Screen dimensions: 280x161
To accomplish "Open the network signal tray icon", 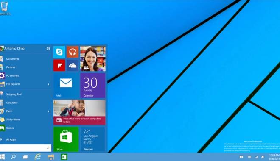I will [x=256, y=157].
